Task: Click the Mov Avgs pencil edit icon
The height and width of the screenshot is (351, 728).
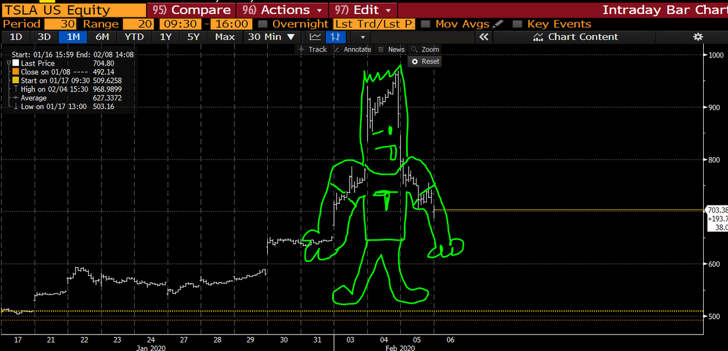Action: (x=498, y=24)
